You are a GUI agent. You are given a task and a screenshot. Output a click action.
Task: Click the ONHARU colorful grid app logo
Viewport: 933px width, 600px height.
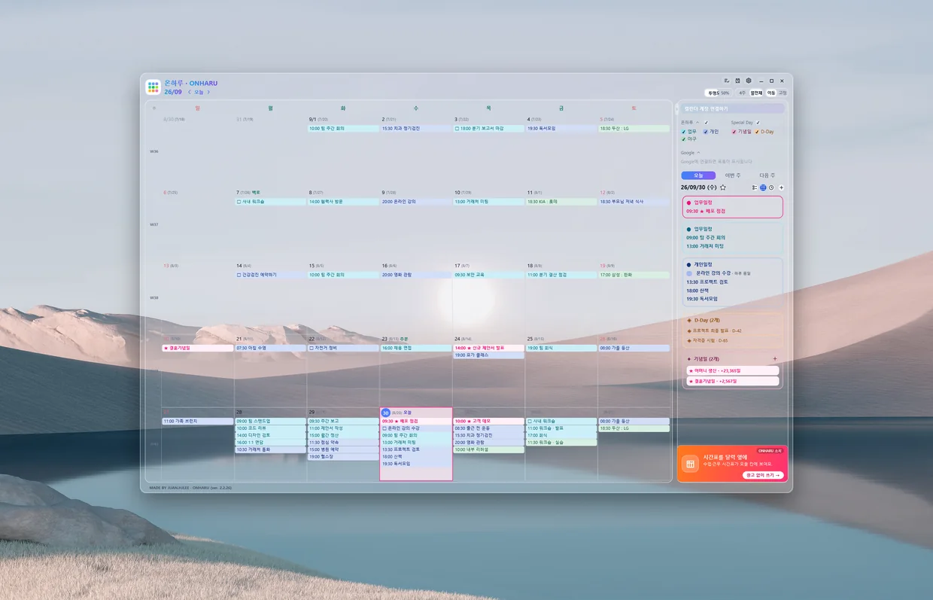pyautogui.click(x=153, y=87)
